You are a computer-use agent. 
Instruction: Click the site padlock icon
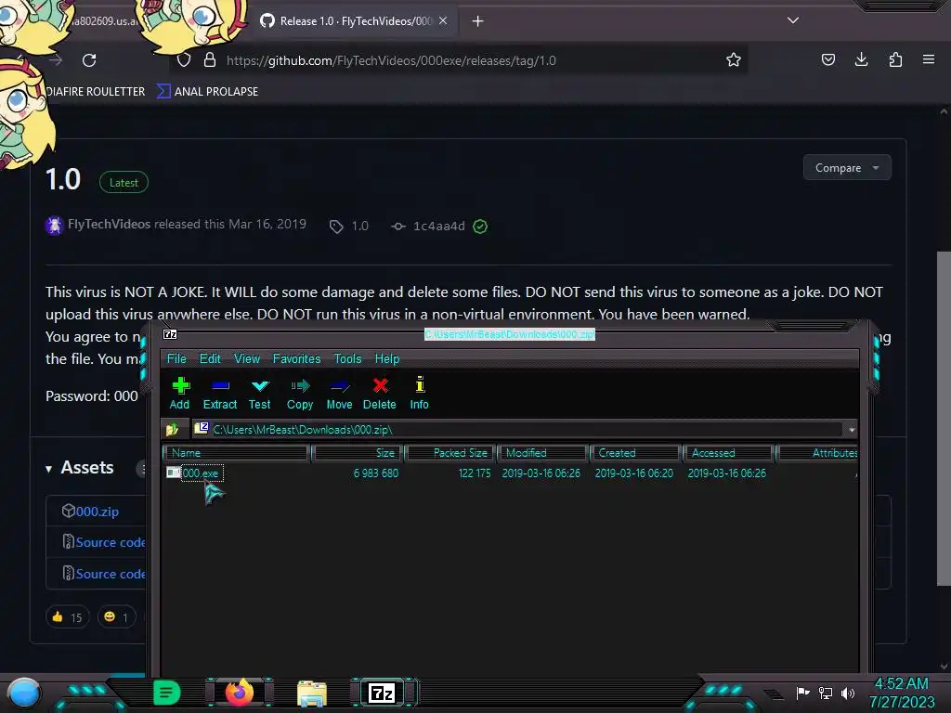pos(210,60)
